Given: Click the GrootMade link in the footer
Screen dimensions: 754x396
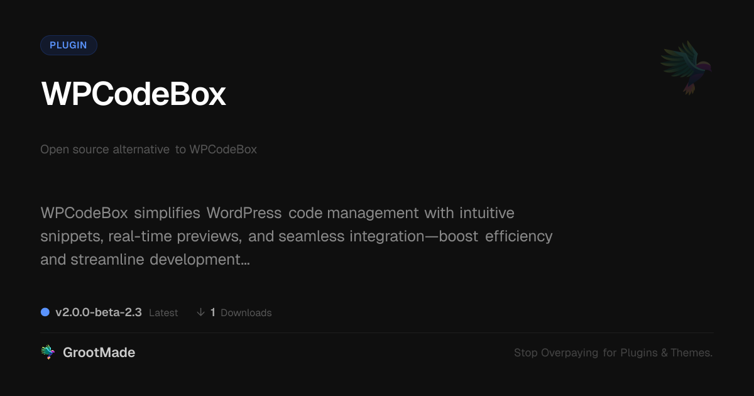Looking at the screenshot, I should coord(99,352).
